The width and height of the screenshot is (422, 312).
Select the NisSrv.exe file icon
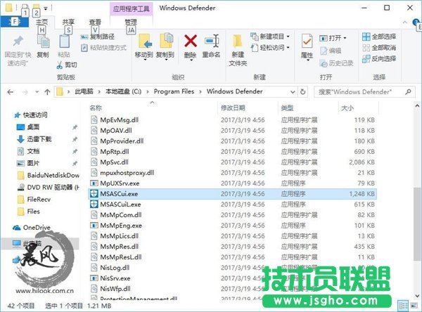coord(94,278)
